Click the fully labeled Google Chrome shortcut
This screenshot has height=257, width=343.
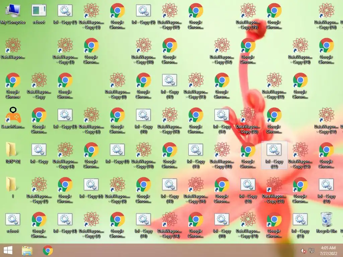pyautogui.click(x=13, y=86)
